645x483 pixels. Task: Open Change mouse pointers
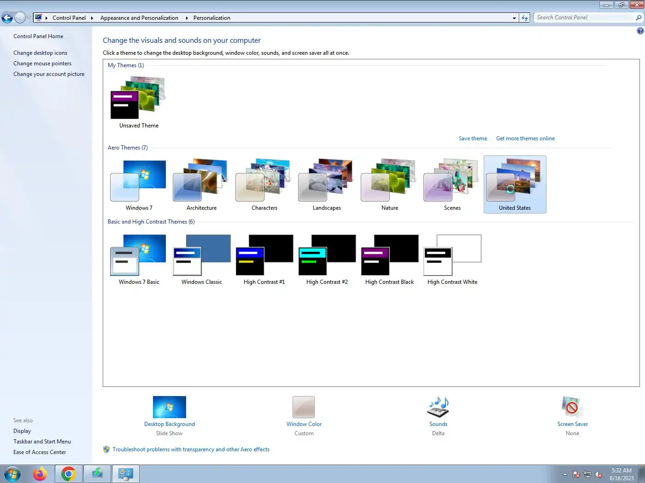click(42, 63)
